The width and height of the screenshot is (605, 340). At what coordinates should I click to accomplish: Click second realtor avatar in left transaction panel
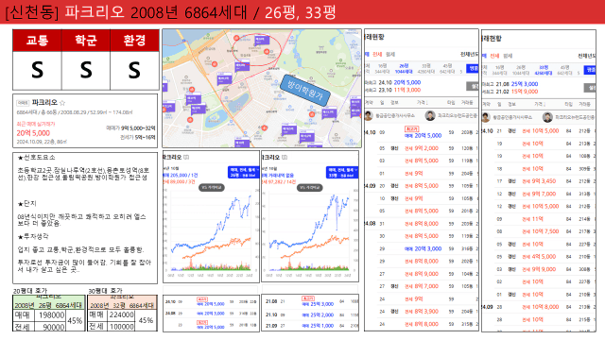coord(430,115)
